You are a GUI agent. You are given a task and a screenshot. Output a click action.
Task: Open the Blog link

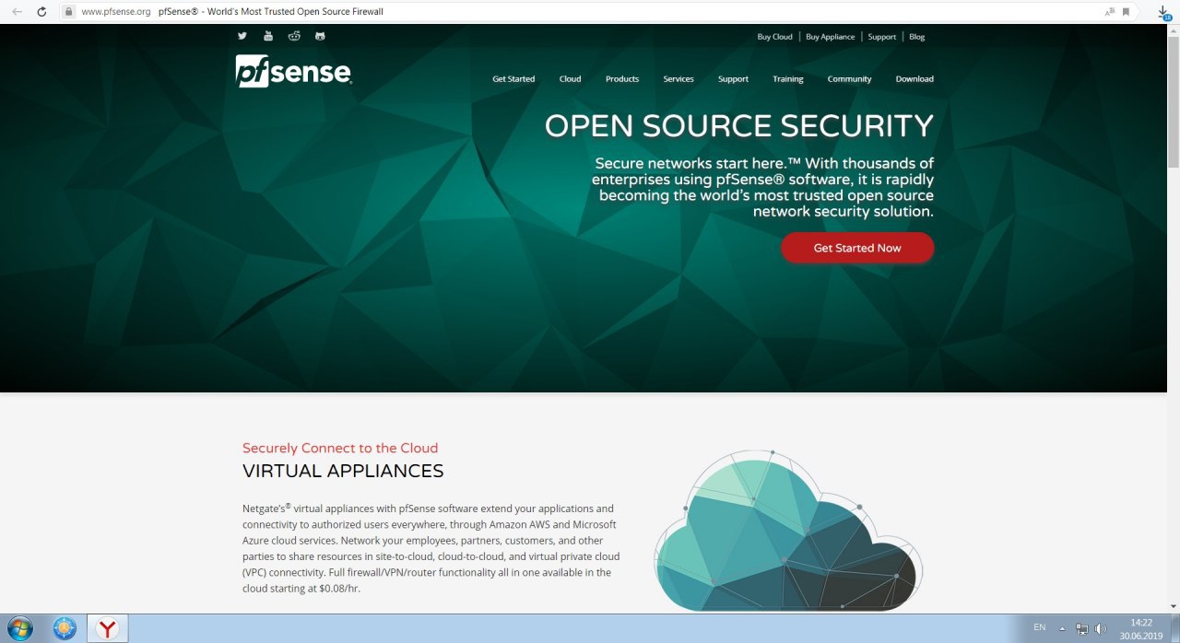pos(916,37)
